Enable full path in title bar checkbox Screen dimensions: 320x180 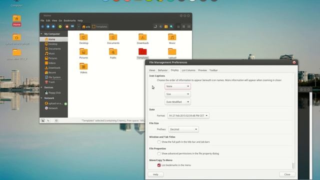(159, 142)
